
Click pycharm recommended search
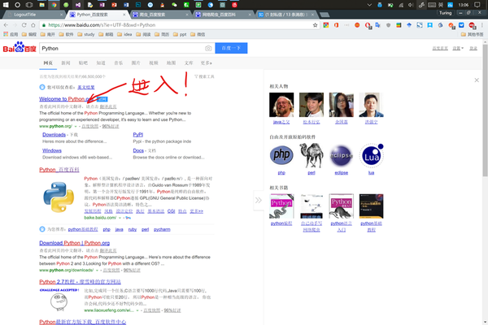(x=162, y=229)
